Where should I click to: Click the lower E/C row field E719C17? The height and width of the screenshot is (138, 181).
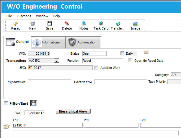48,125
